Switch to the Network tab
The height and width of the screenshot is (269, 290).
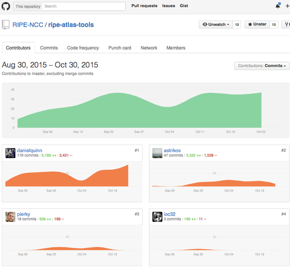coord(149,48)
